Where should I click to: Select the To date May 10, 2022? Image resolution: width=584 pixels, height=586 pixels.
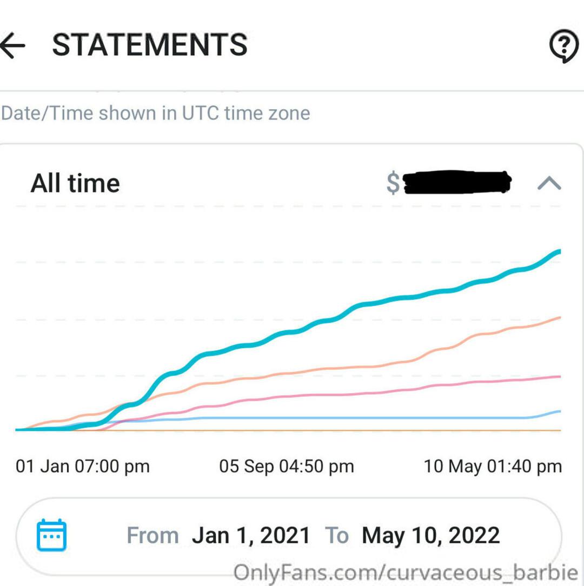(x=431, y=535)
